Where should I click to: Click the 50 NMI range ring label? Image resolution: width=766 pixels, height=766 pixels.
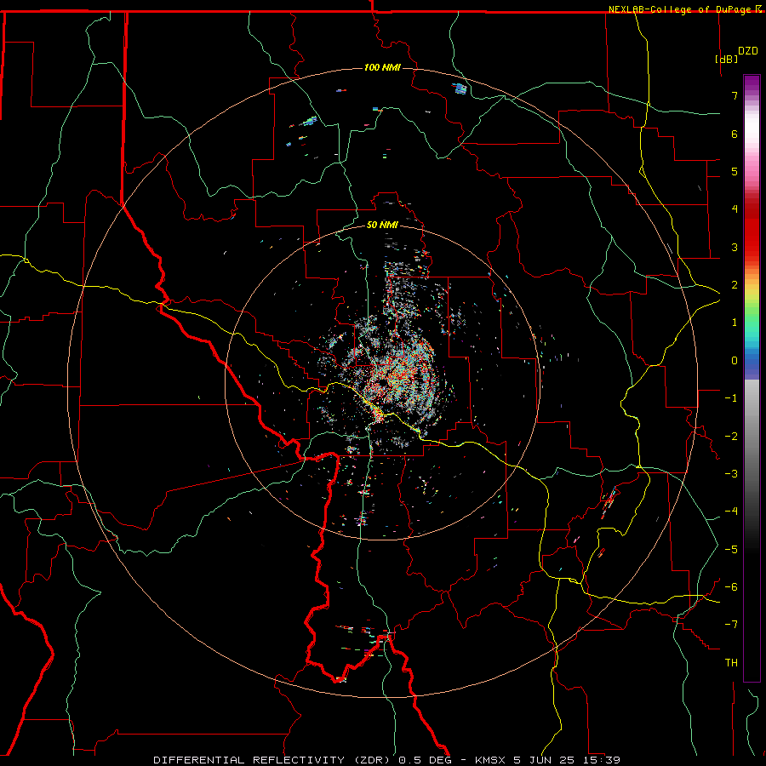(x=382, y=225)
